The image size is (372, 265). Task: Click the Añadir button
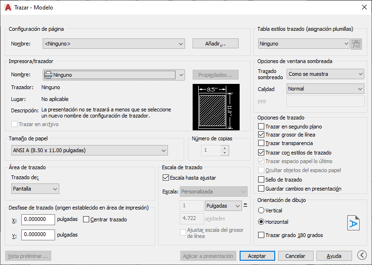coord(215,44)
